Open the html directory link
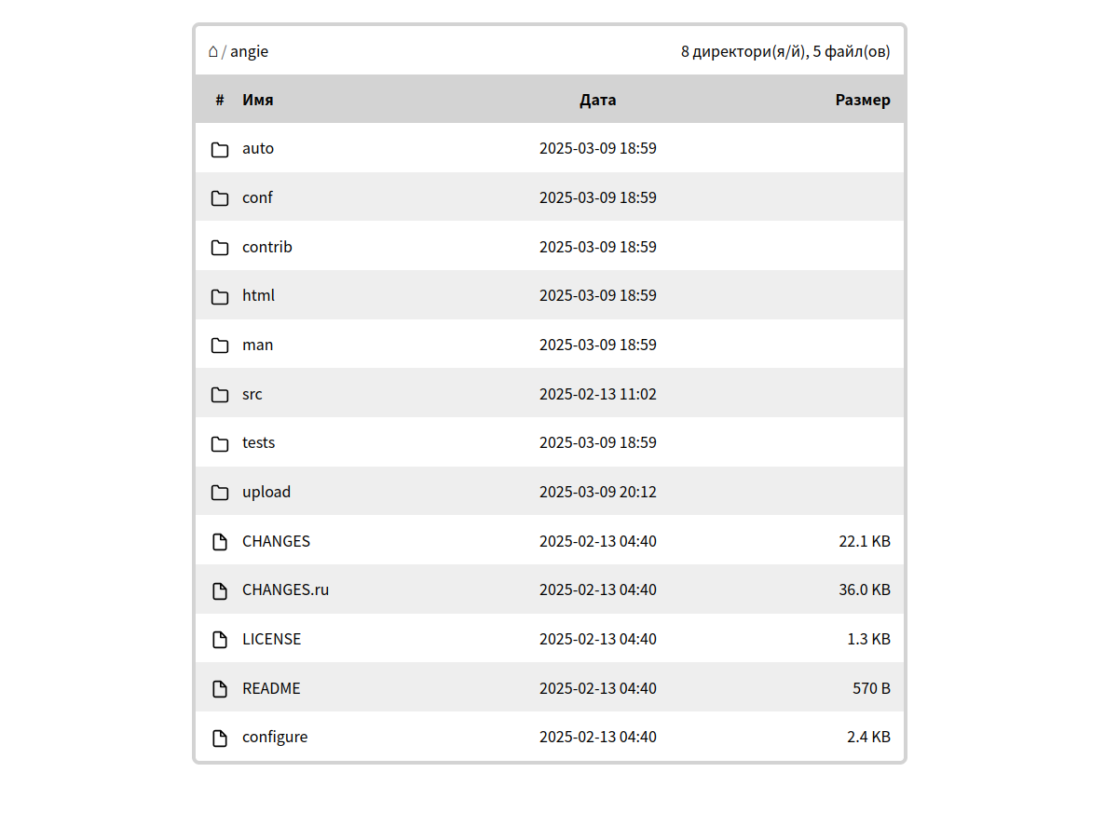This screenshot has width=1105, height=813. tap(258, 295)
